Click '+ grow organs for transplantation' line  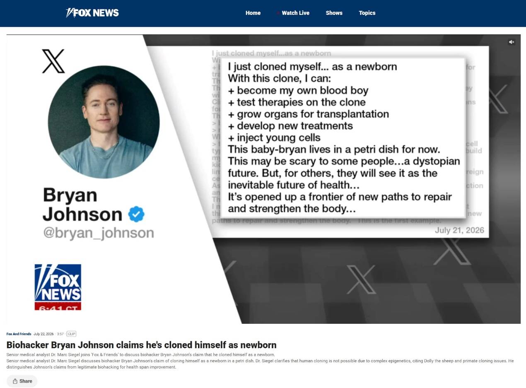coord(309,114)
